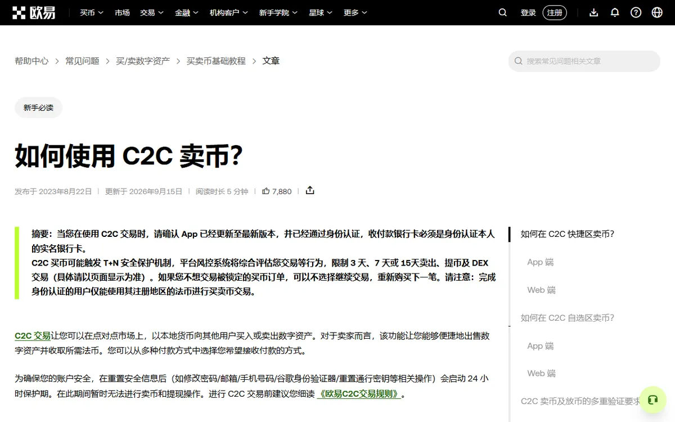Open the search magnifier in header

(503, 12)
